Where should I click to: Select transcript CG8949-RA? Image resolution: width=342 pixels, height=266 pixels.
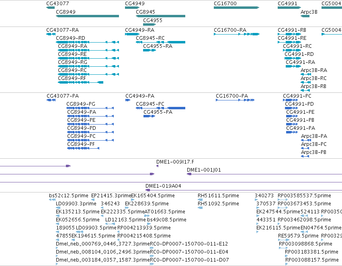click(x=72, y=46)
